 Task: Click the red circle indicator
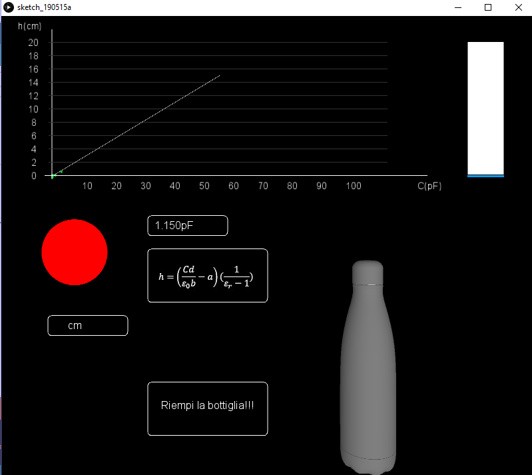[x=75, y=252]
